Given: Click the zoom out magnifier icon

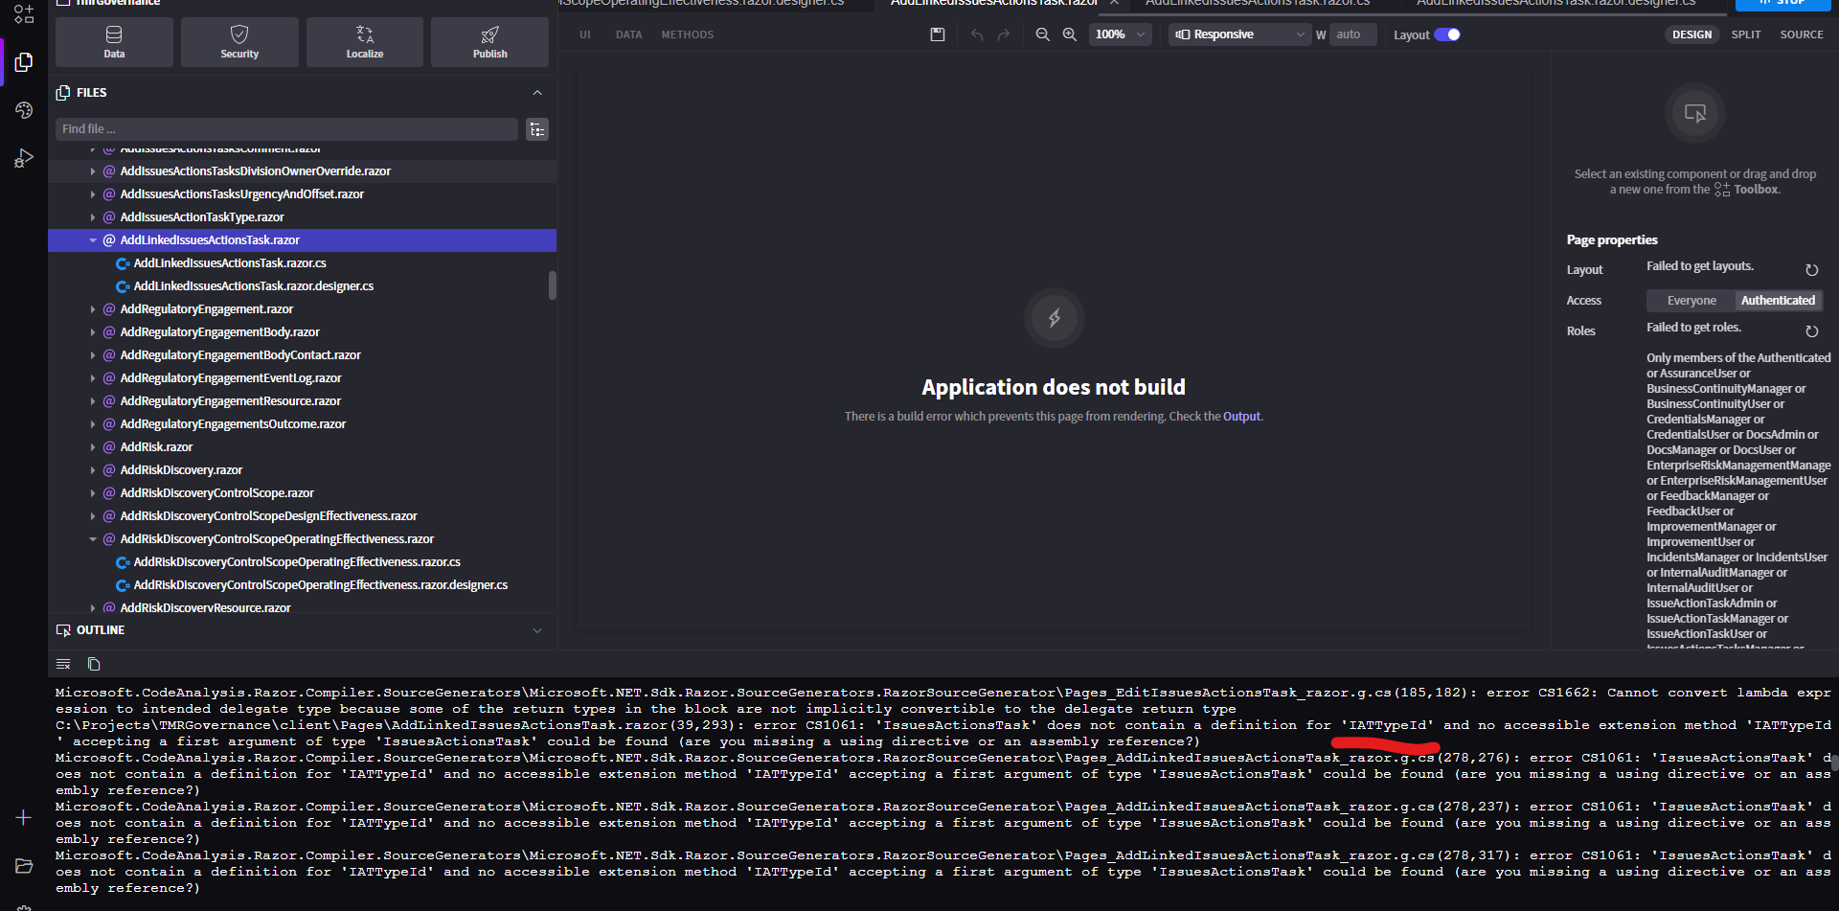Looking at the screenshot, I should [x=1042, y=34].
